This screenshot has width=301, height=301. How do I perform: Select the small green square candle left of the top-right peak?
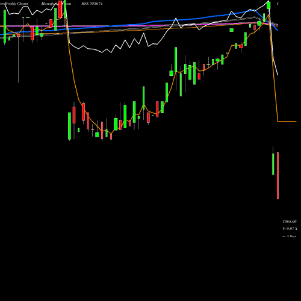(x=232, y=30)
